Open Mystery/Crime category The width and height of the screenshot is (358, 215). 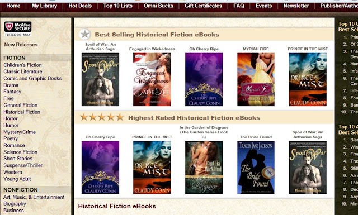[x=20, y=132]
